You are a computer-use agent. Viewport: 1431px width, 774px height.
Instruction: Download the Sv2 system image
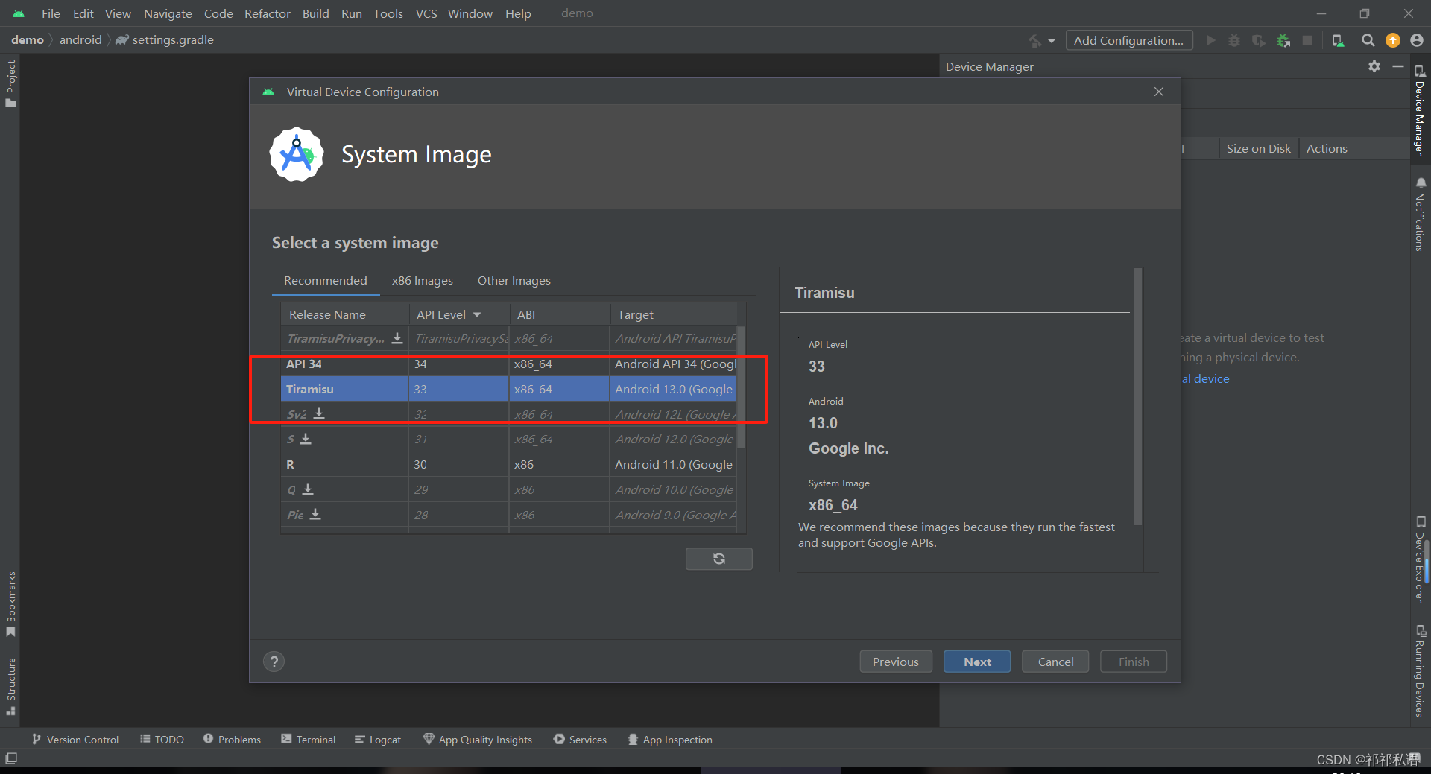pos(319,413)
